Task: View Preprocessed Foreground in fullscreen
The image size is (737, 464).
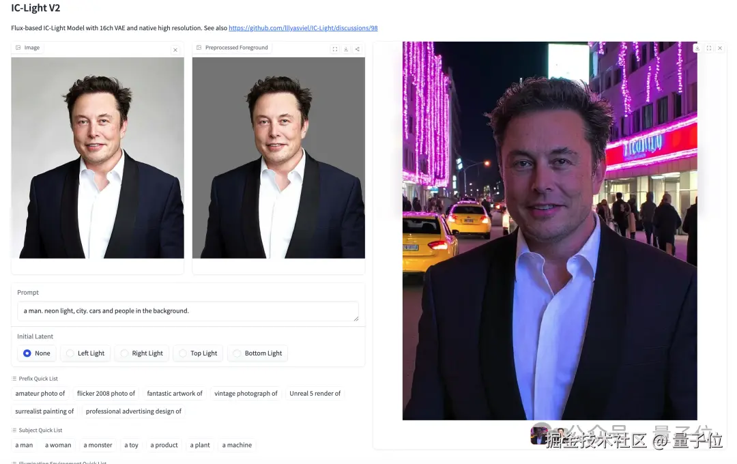Action: 334,49
